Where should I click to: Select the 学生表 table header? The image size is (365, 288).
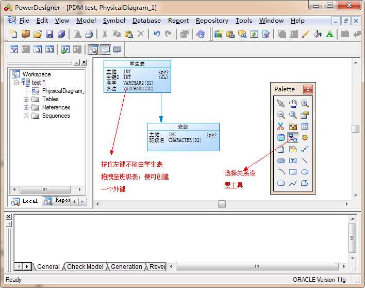click(137, 63)
